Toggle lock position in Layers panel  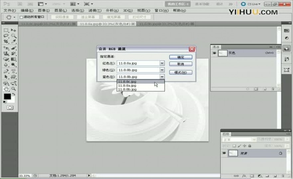click(244, 146)
